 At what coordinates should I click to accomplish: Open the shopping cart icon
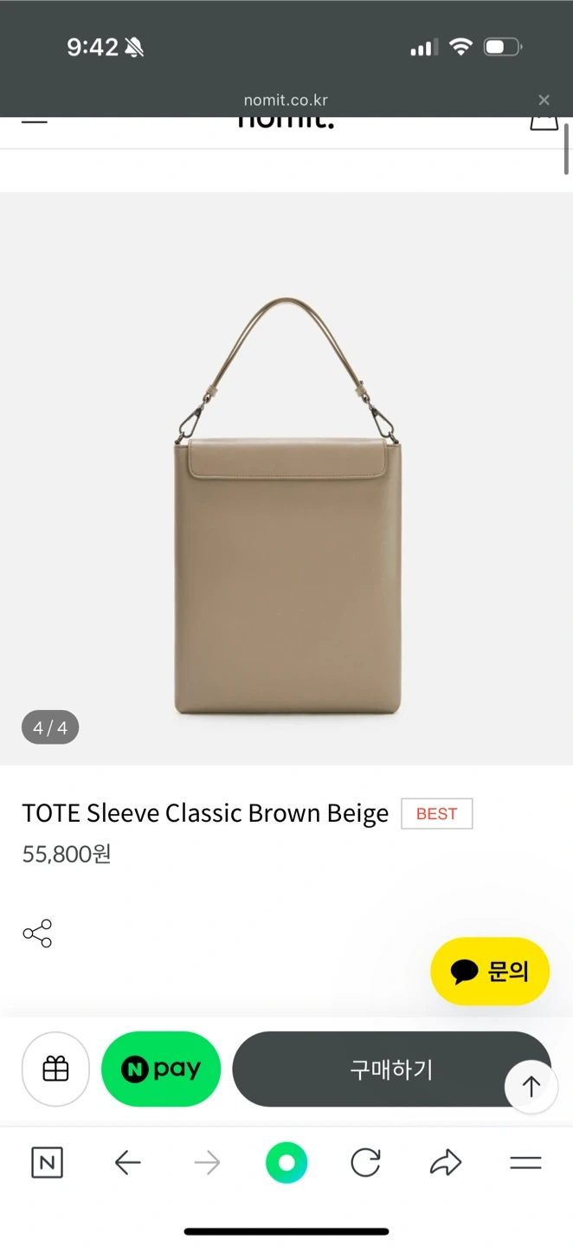point(544,120)
